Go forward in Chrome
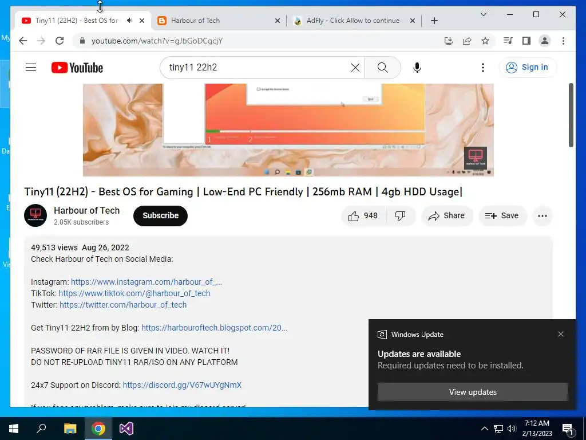 tap(41, 41)
